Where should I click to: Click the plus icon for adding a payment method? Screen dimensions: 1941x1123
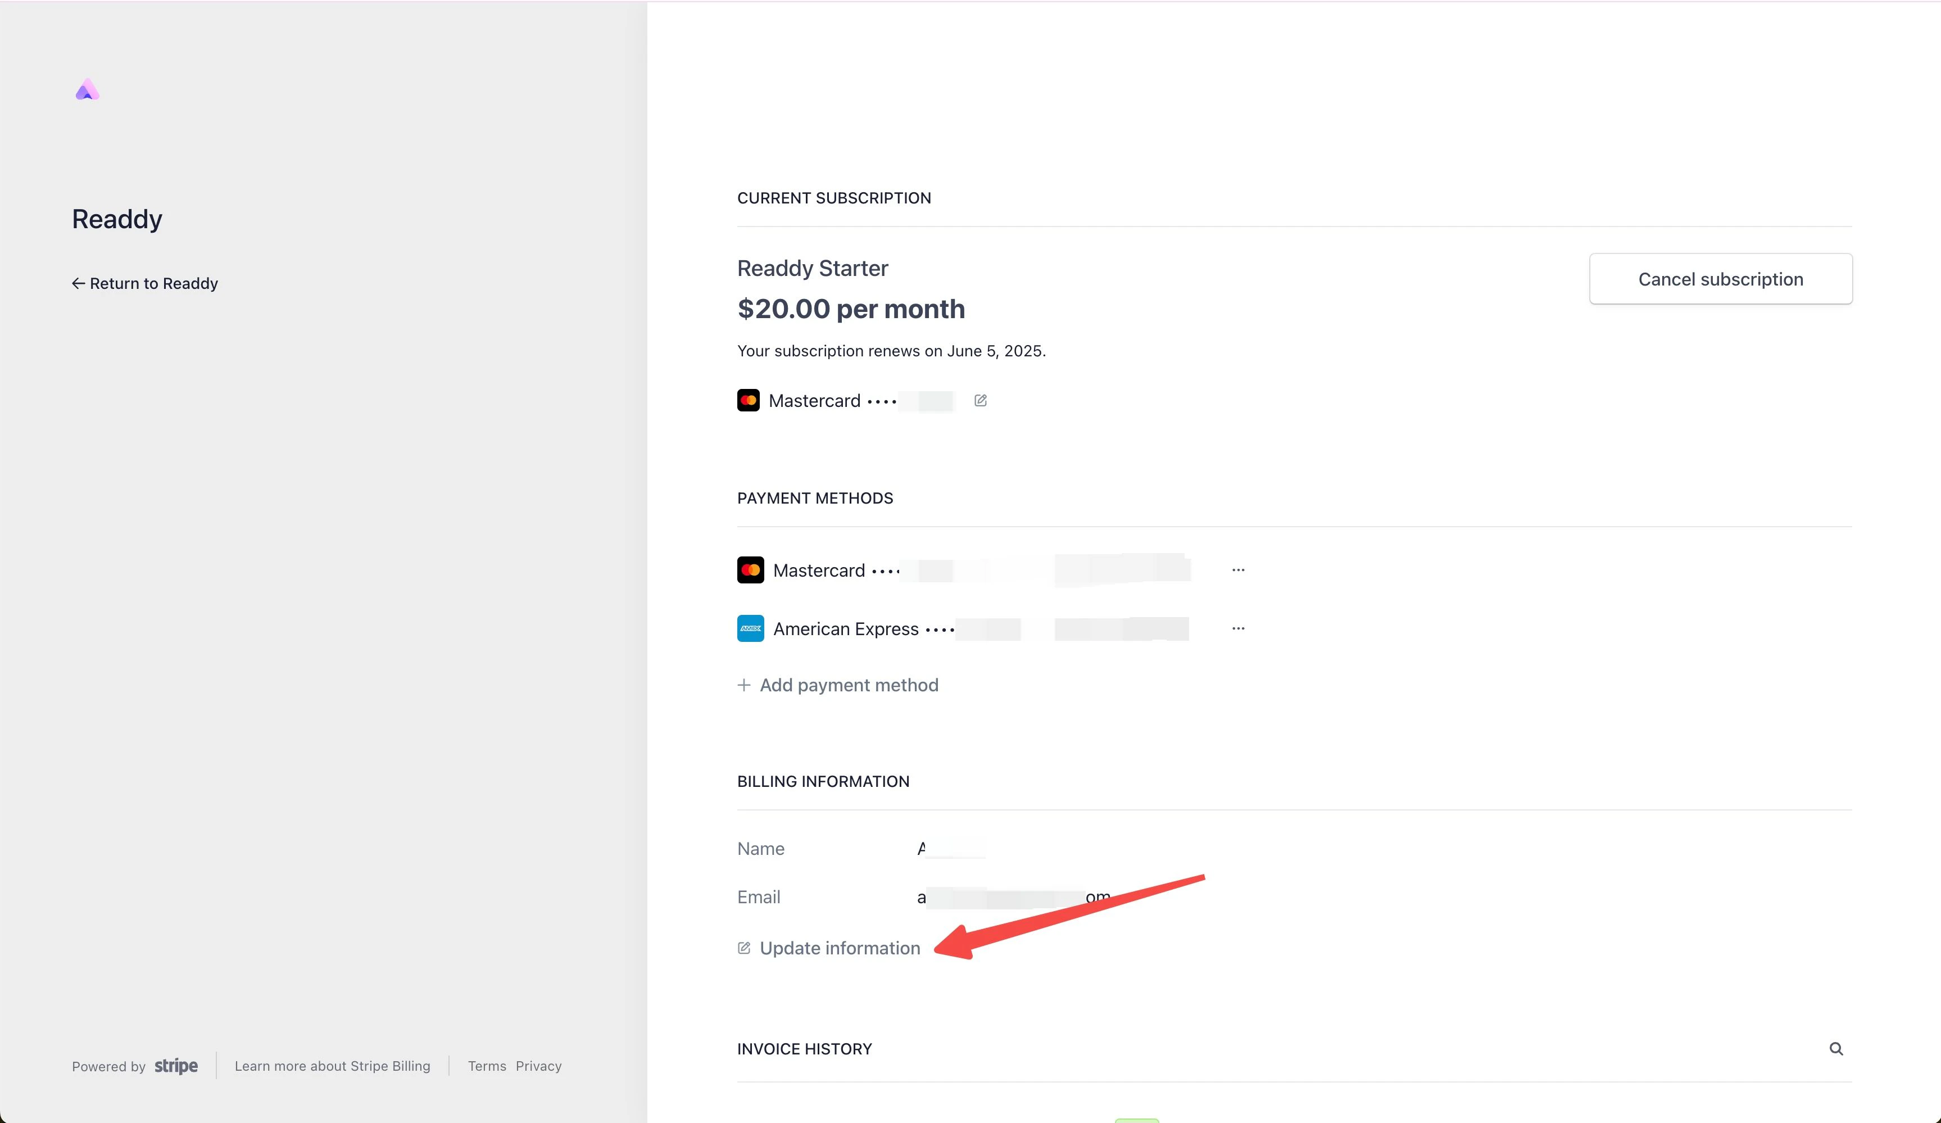pos(744,685)
